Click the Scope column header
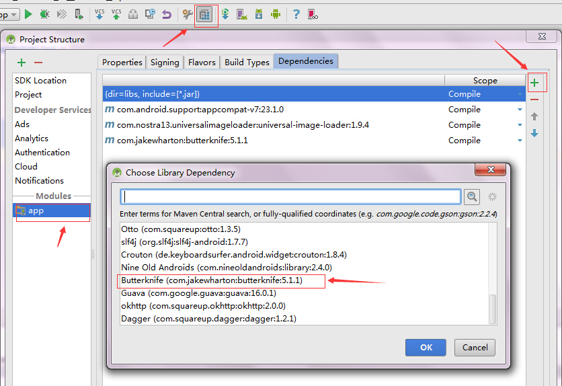This screenshot has height=386, width=562. [x=485, y=80]
